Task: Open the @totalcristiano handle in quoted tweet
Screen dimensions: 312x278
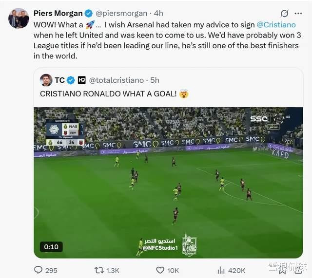Action: pyautogui.click(x=117, y=80)
